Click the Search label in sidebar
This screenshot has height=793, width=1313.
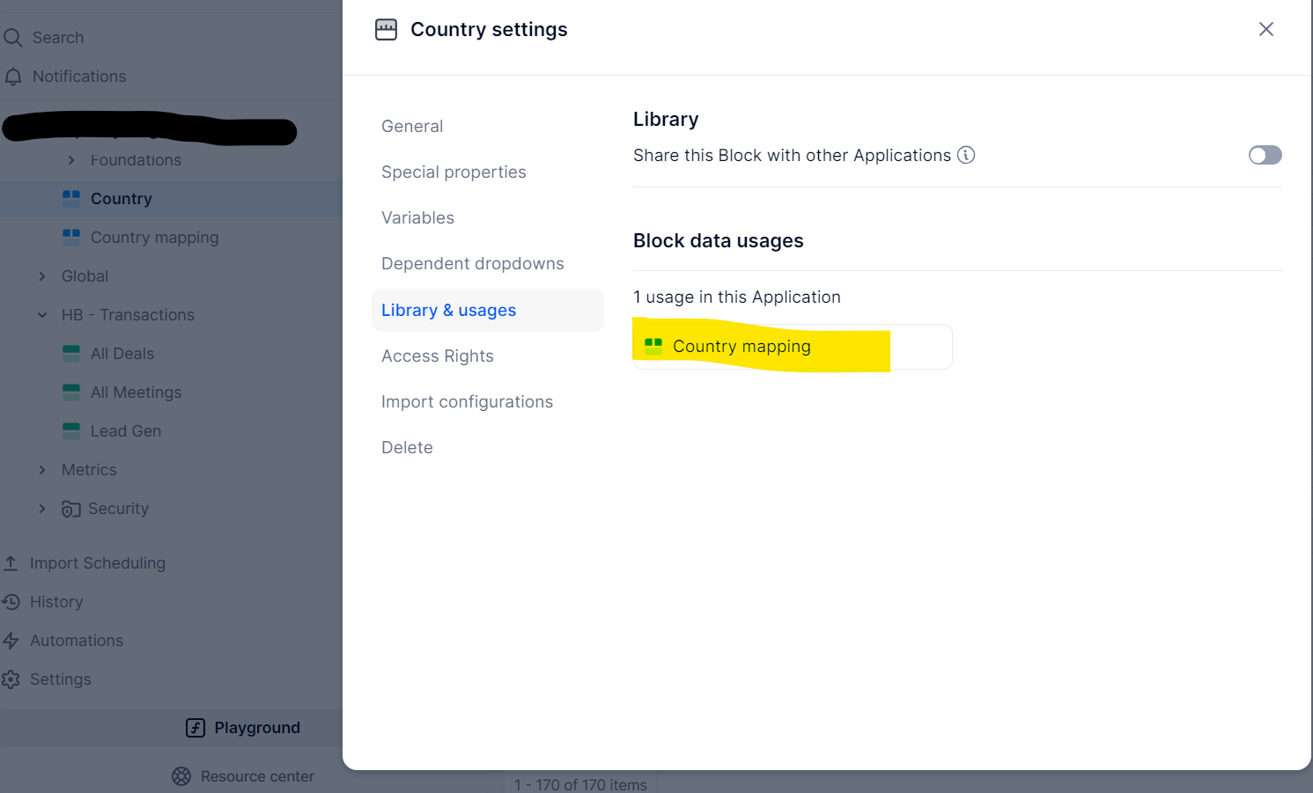pyautogui.click(x=58, y=38)
